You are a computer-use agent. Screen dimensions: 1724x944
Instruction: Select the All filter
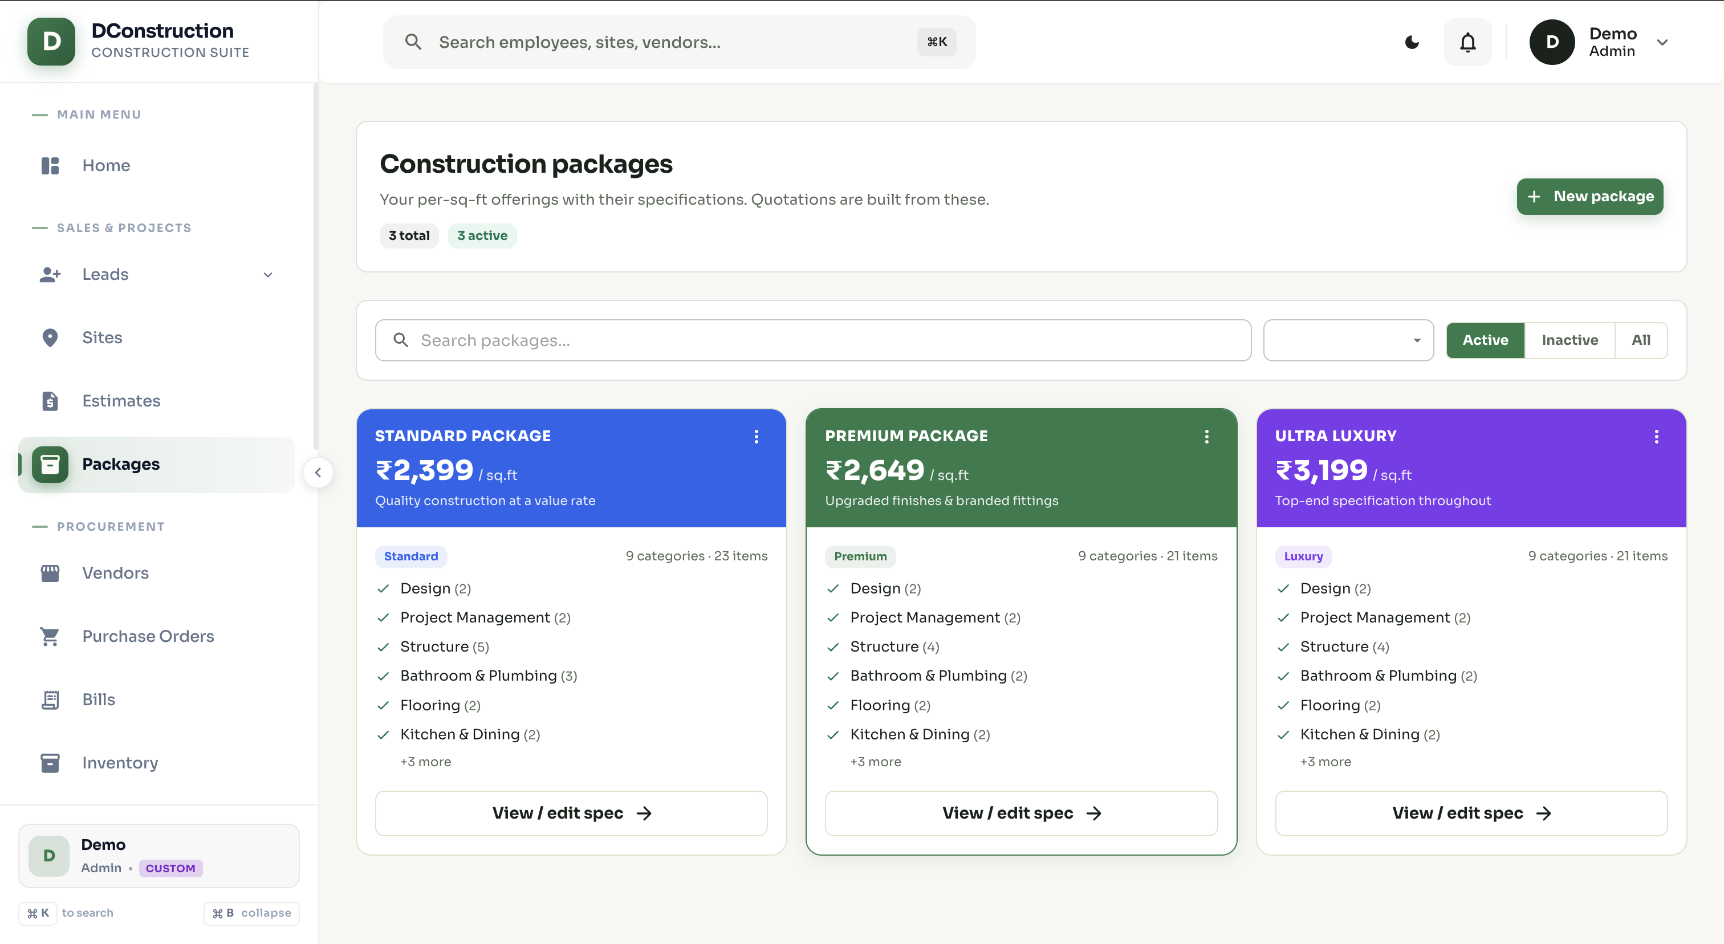[1640, 340]
